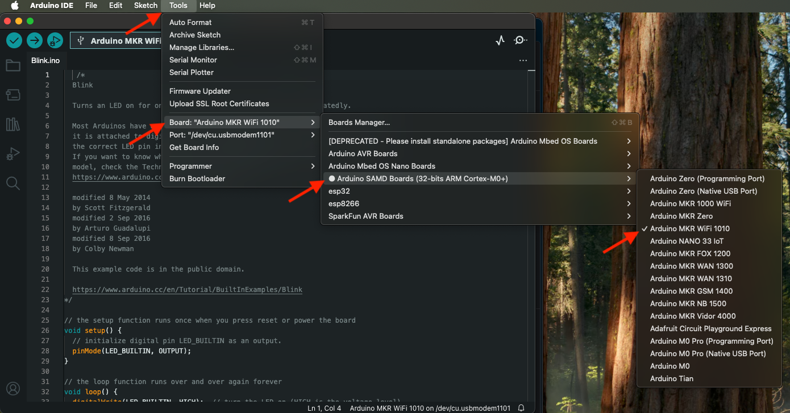Open the Search sidebar icon

tap(13, 183)
